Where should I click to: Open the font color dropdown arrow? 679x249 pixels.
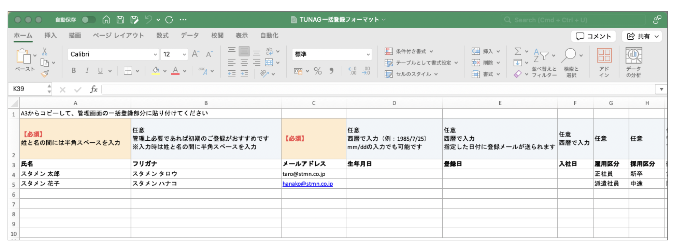(x=184, y=71)
